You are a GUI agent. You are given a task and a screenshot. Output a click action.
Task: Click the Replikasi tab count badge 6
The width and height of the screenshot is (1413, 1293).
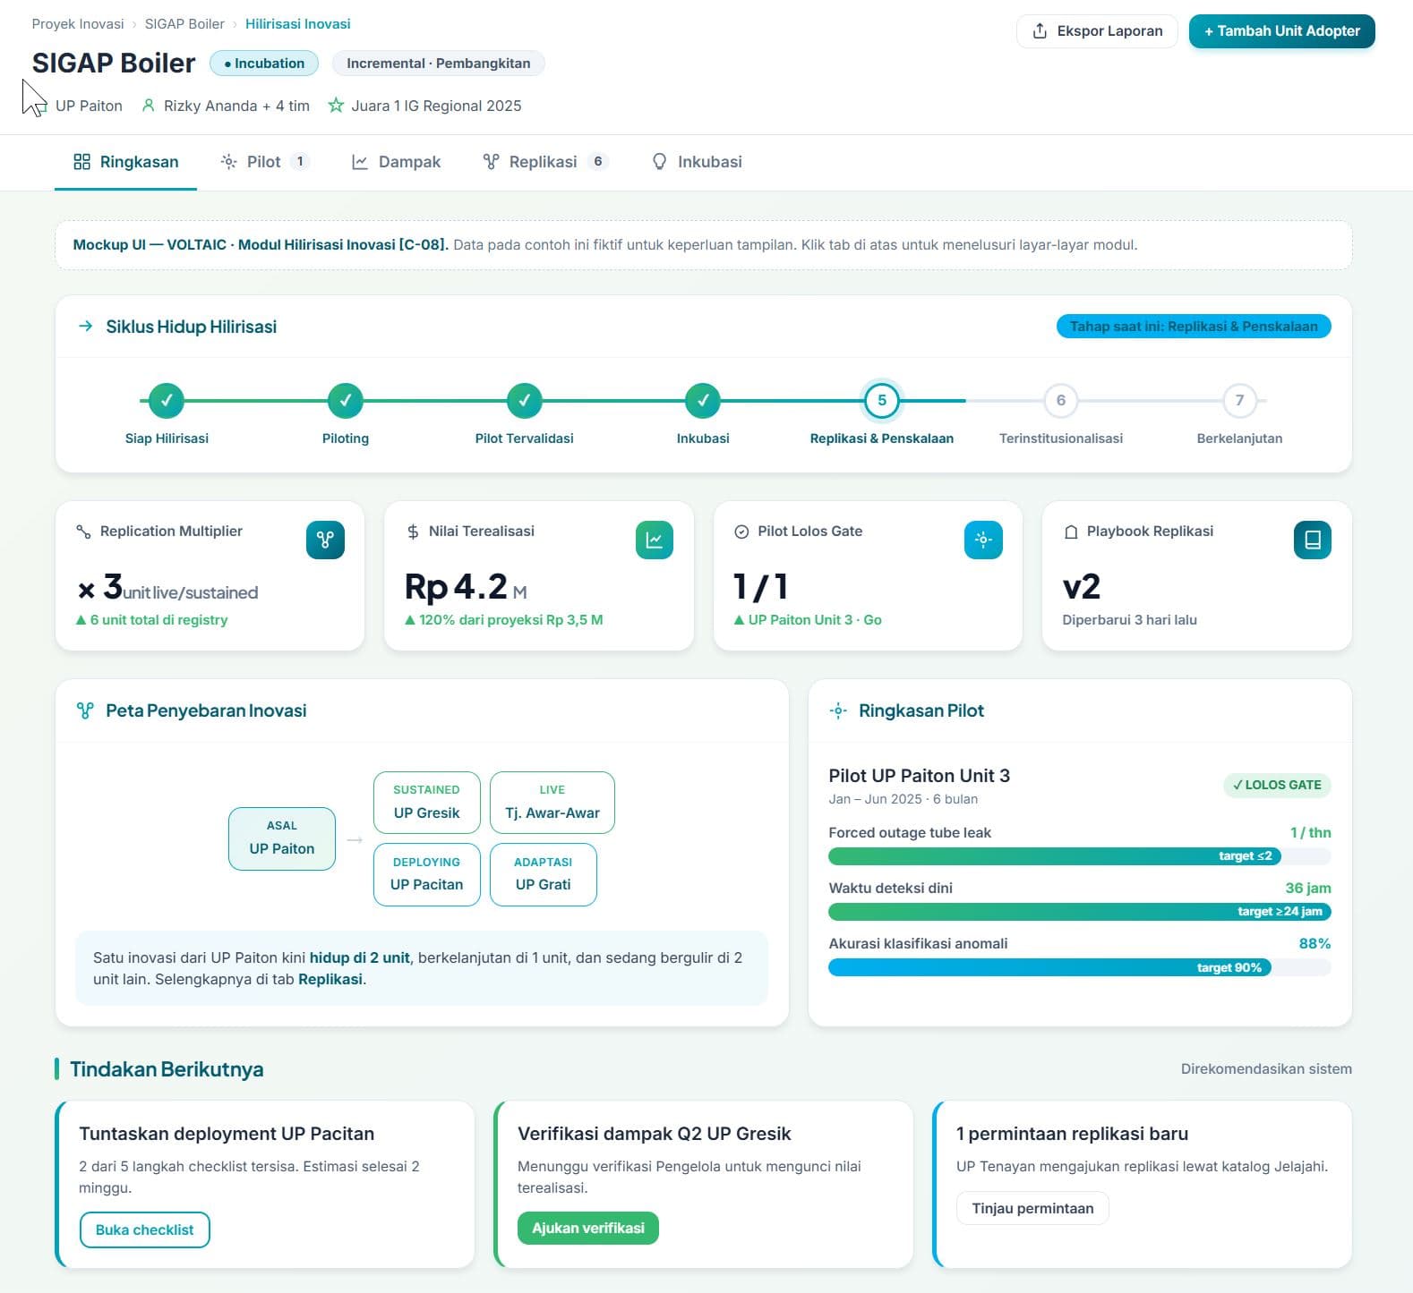[598, 162]
